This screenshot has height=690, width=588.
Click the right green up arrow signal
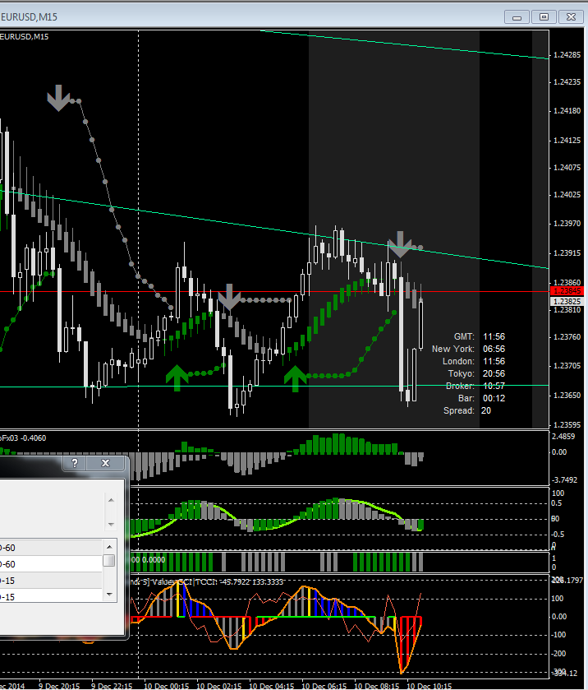pos(296,377)
